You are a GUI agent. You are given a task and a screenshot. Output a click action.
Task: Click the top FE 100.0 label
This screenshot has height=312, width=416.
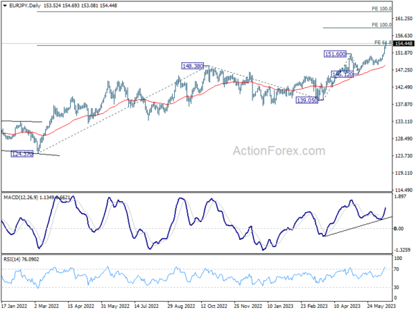pos(381,9)
